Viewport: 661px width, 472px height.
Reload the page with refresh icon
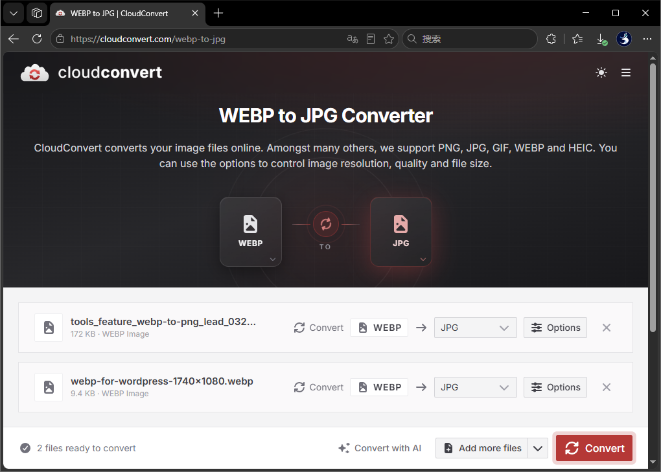[x=37, y=39]
